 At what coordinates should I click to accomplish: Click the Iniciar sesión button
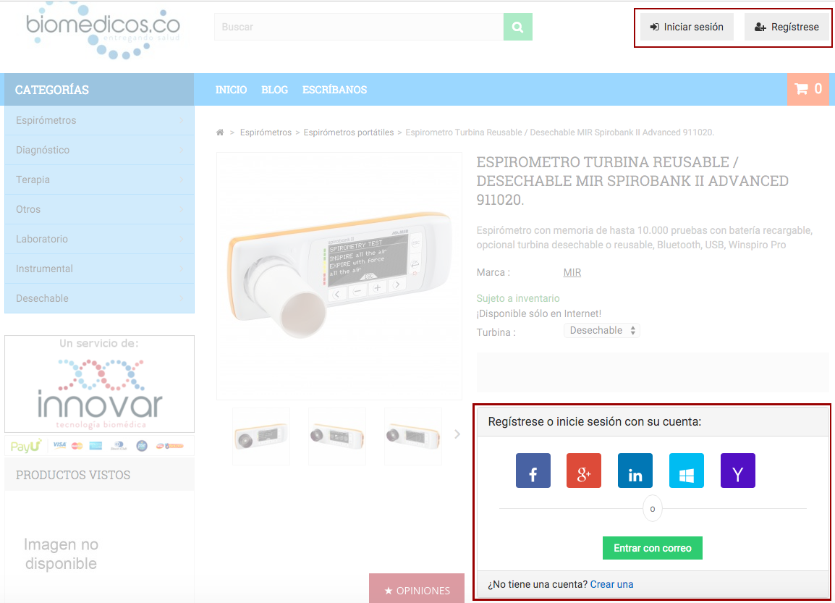click(x=687, y=27)
